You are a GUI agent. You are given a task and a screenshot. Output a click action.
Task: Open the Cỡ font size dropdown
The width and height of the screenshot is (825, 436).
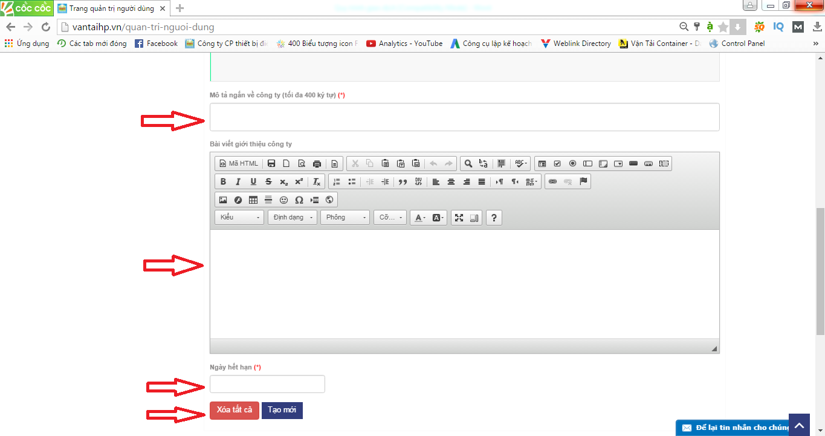(390, 218)
